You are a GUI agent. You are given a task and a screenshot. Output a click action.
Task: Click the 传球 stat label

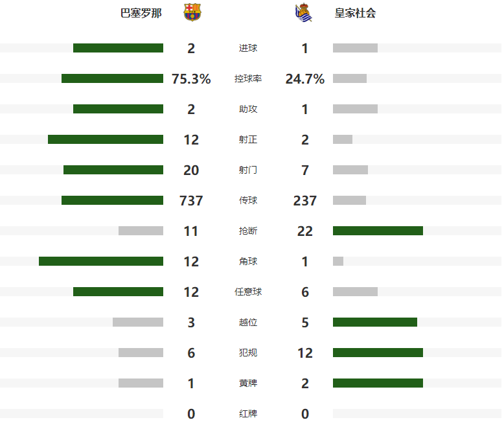(x=248, y=200)
